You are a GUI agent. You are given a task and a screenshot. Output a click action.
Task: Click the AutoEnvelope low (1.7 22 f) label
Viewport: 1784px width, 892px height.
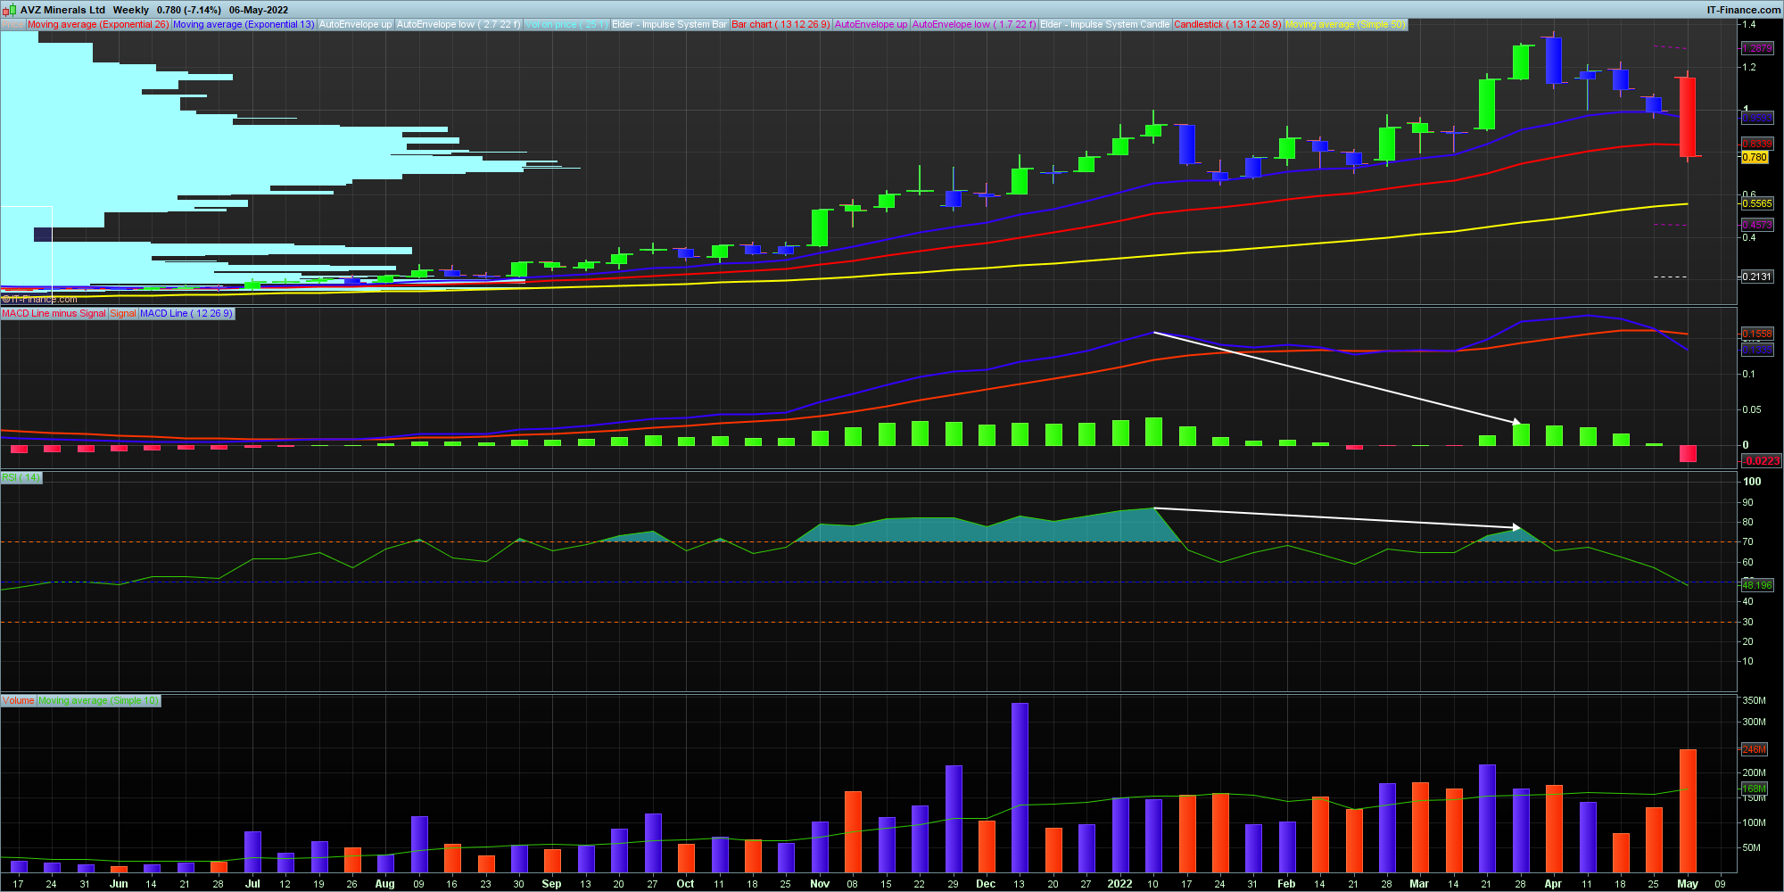(973, 25)
